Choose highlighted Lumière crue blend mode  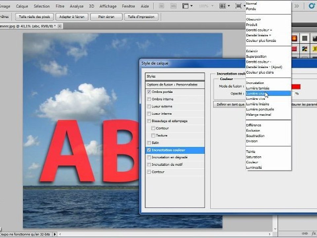point(268,94)
